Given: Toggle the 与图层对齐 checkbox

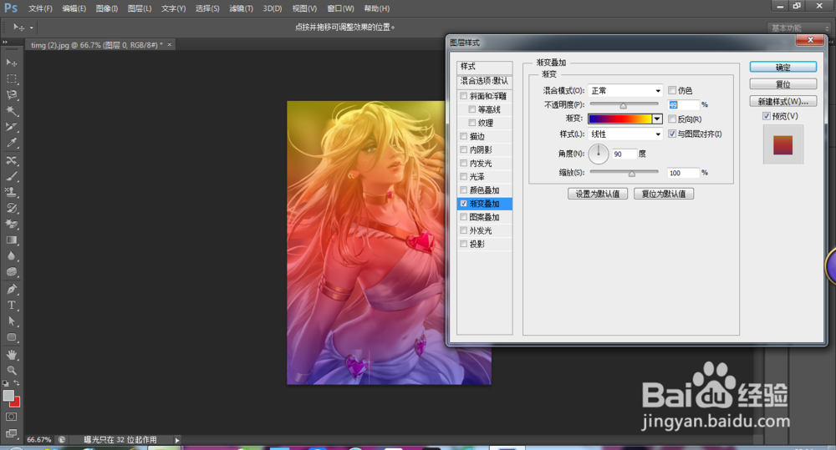Looking at the screenshot, I should [x=672, y=134].
